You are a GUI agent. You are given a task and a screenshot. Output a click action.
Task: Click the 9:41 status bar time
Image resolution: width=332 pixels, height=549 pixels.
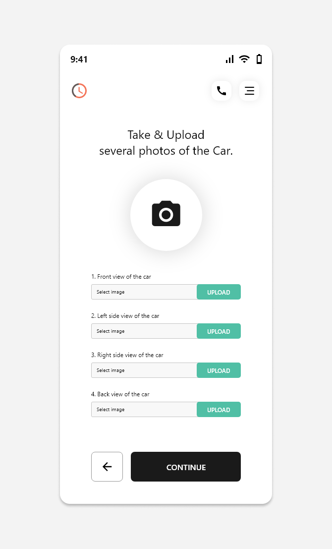tap(79, 59)
